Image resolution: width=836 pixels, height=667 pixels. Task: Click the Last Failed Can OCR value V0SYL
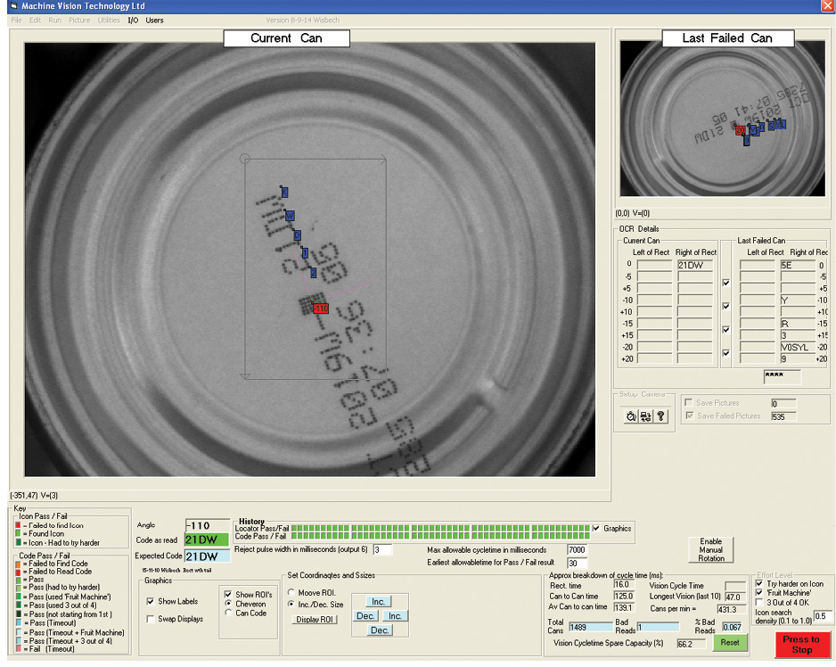pyautogui.click(x=799, y=348)
